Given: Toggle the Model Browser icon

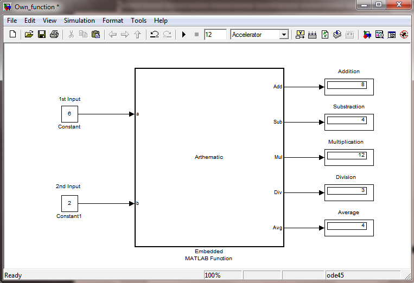Looking at the screenshot, I should pos(392,35).
